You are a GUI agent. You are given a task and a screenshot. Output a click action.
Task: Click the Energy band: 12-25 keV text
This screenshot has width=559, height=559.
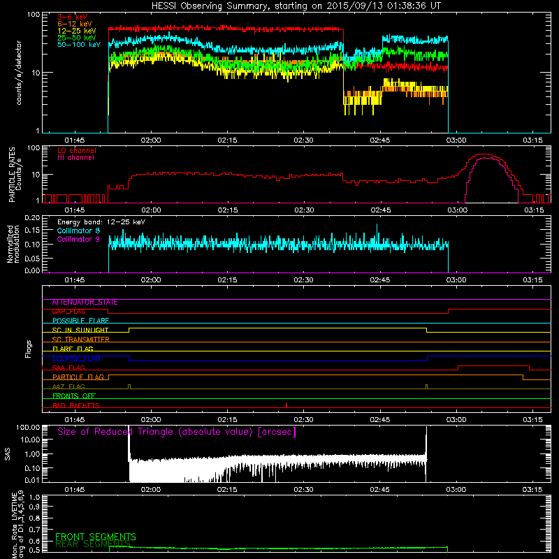pyautogui.click(x=101, y=222)
